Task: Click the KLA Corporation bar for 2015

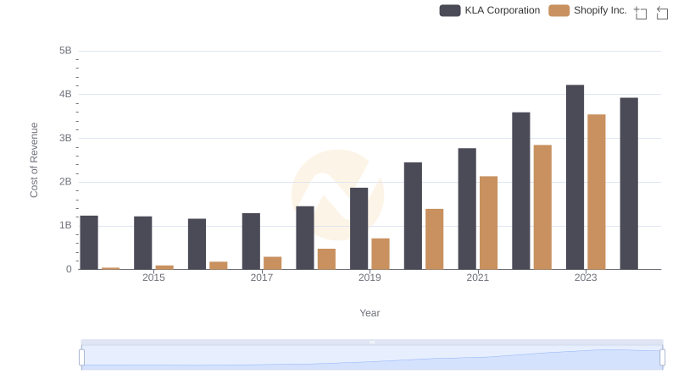Action: pos(143,243)
